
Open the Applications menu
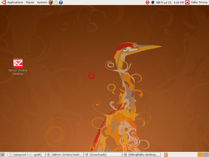[x=15, y=2]
